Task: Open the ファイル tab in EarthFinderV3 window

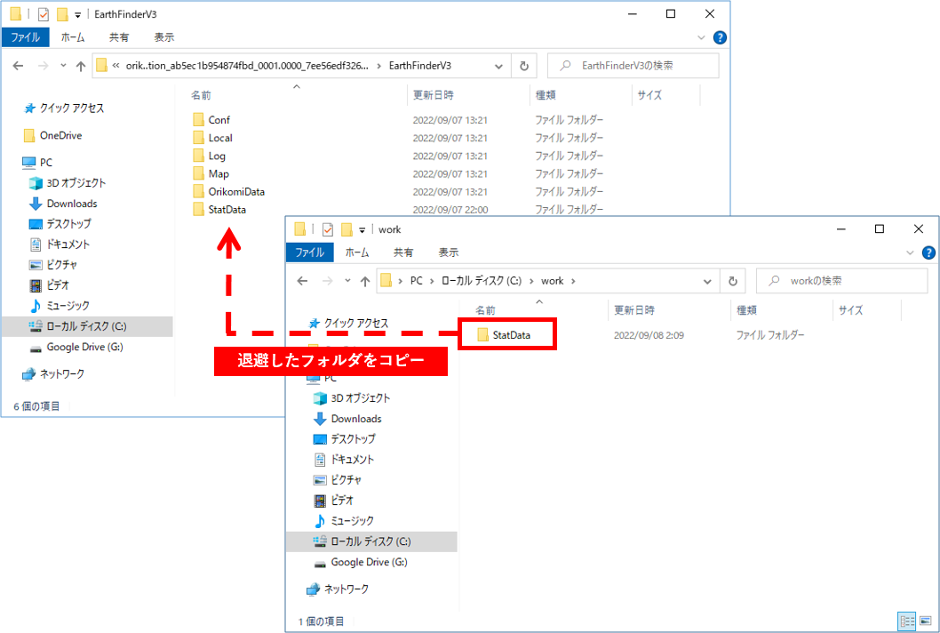Action: coord(25,37)
